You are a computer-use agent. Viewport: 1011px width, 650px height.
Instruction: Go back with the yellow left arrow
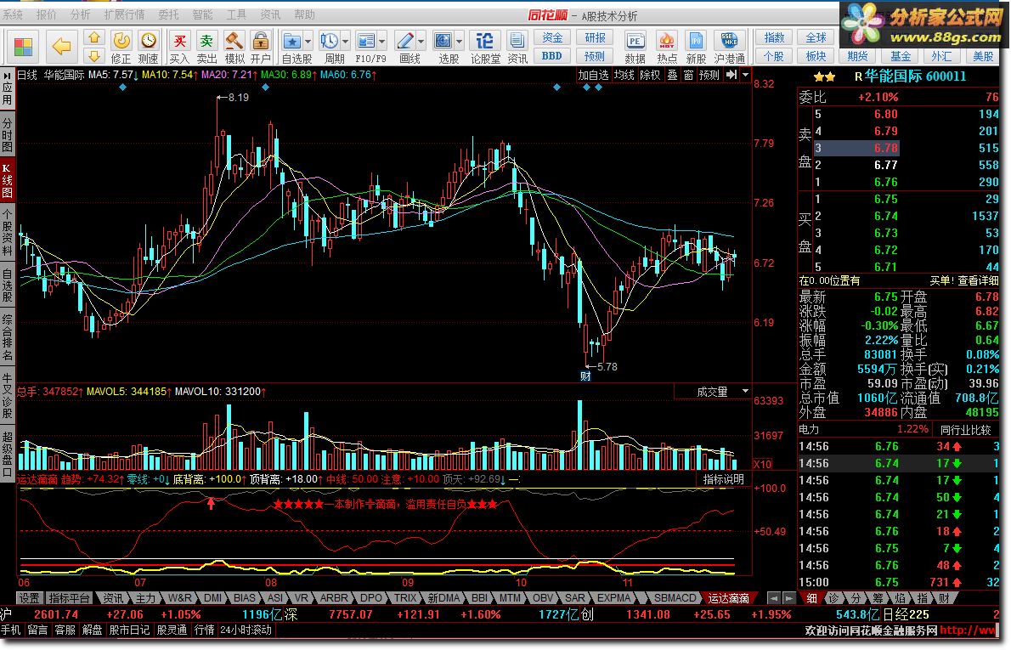62,47
